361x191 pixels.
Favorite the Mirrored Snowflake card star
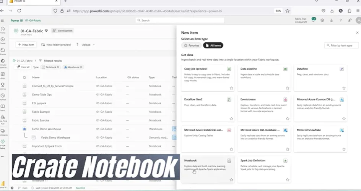tap(344, 149)
